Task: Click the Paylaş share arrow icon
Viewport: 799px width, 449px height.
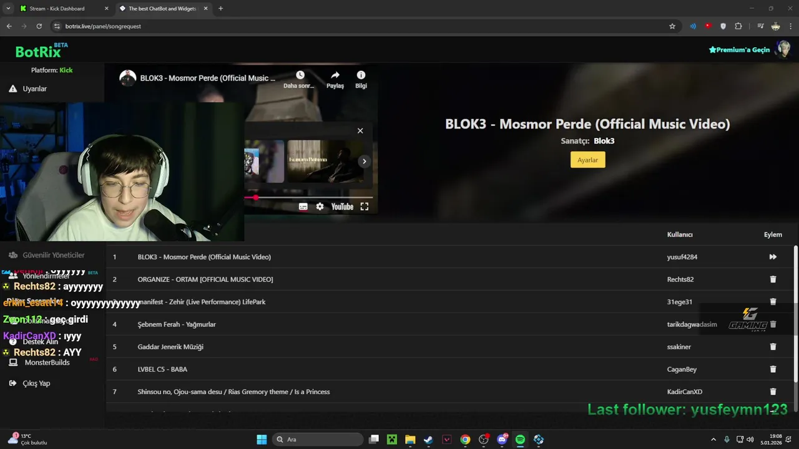Action: click(x=335, y=75)
